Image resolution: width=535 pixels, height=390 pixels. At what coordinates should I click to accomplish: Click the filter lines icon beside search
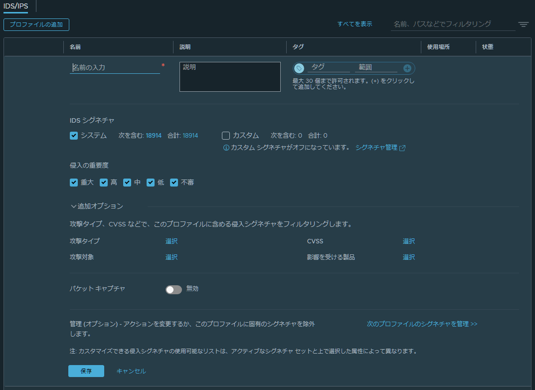tap(523, 24)
